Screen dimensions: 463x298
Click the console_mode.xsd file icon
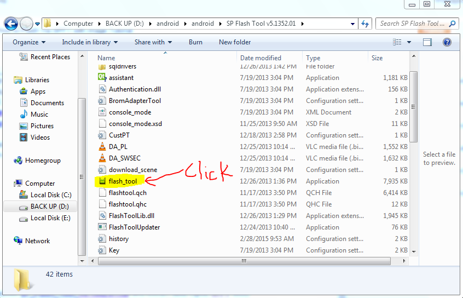point(102,124)
